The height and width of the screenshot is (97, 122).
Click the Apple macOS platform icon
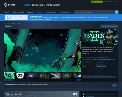pyautogui.click(x=76, y=94)
